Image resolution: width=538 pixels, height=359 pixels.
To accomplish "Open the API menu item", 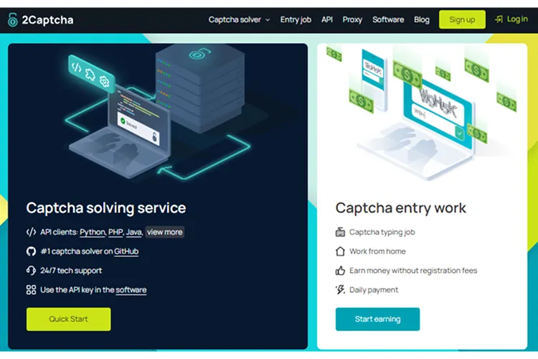I will pyautogui.click(x=327, y=19).
